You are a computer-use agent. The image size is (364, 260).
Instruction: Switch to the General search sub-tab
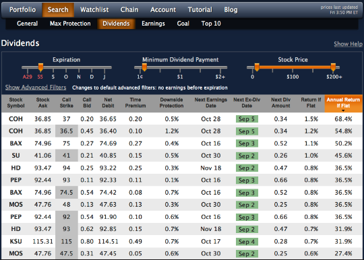pyautogui.click(x=27, y=24)
